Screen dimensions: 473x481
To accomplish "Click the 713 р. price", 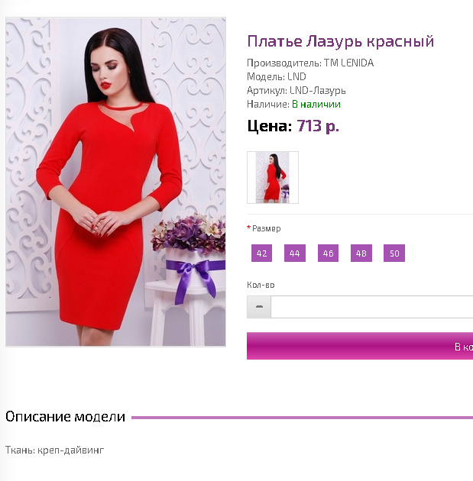I will click(x=318, y=126).
